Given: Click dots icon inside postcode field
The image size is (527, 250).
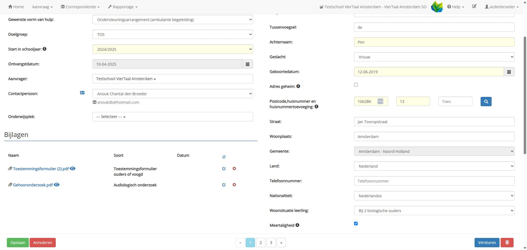Looking at the screenshot, I should click(380, 101).
